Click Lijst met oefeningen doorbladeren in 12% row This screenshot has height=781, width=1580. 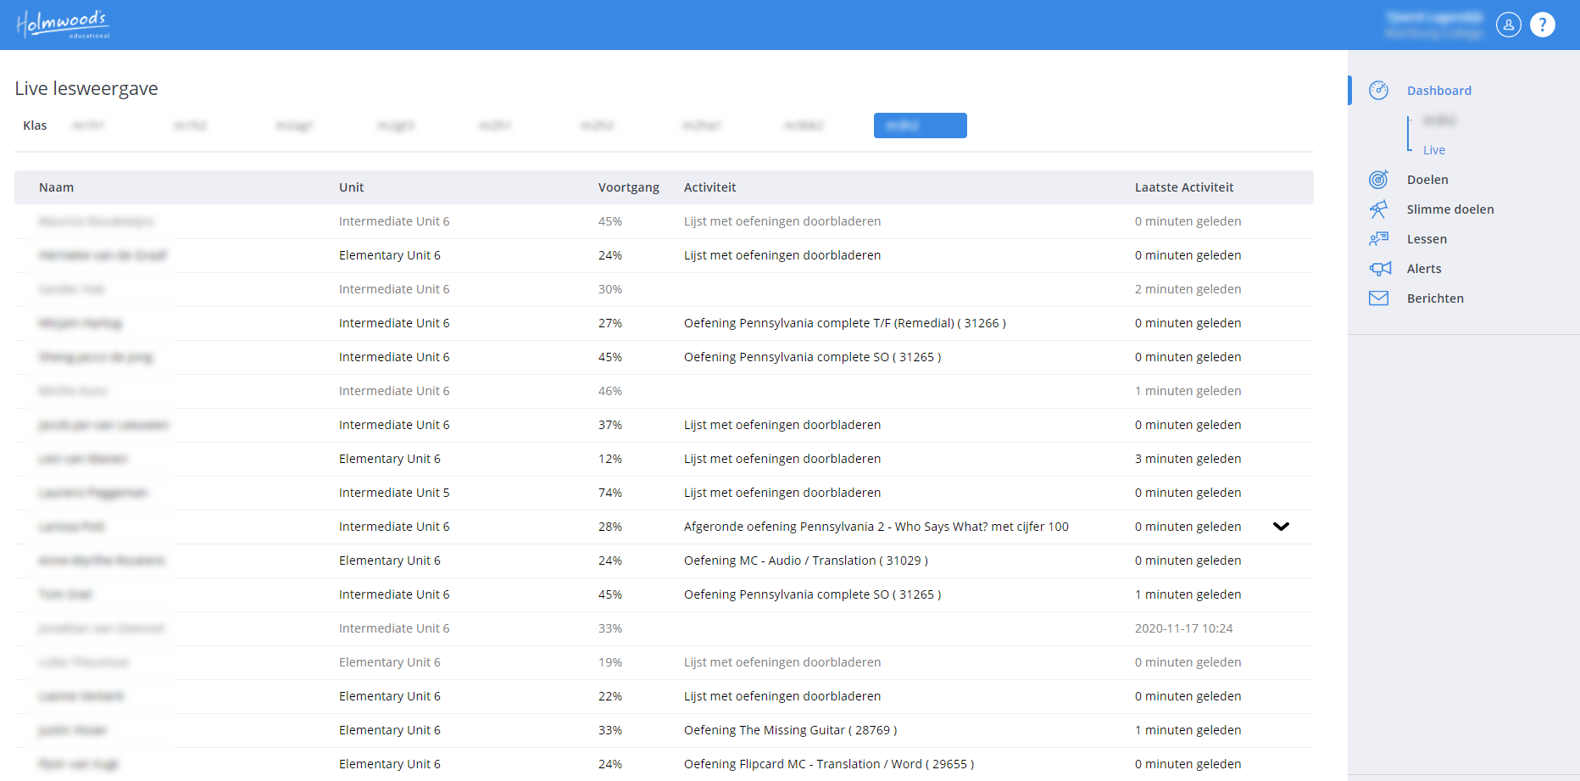pyautogui.click(x=782, y=459)
